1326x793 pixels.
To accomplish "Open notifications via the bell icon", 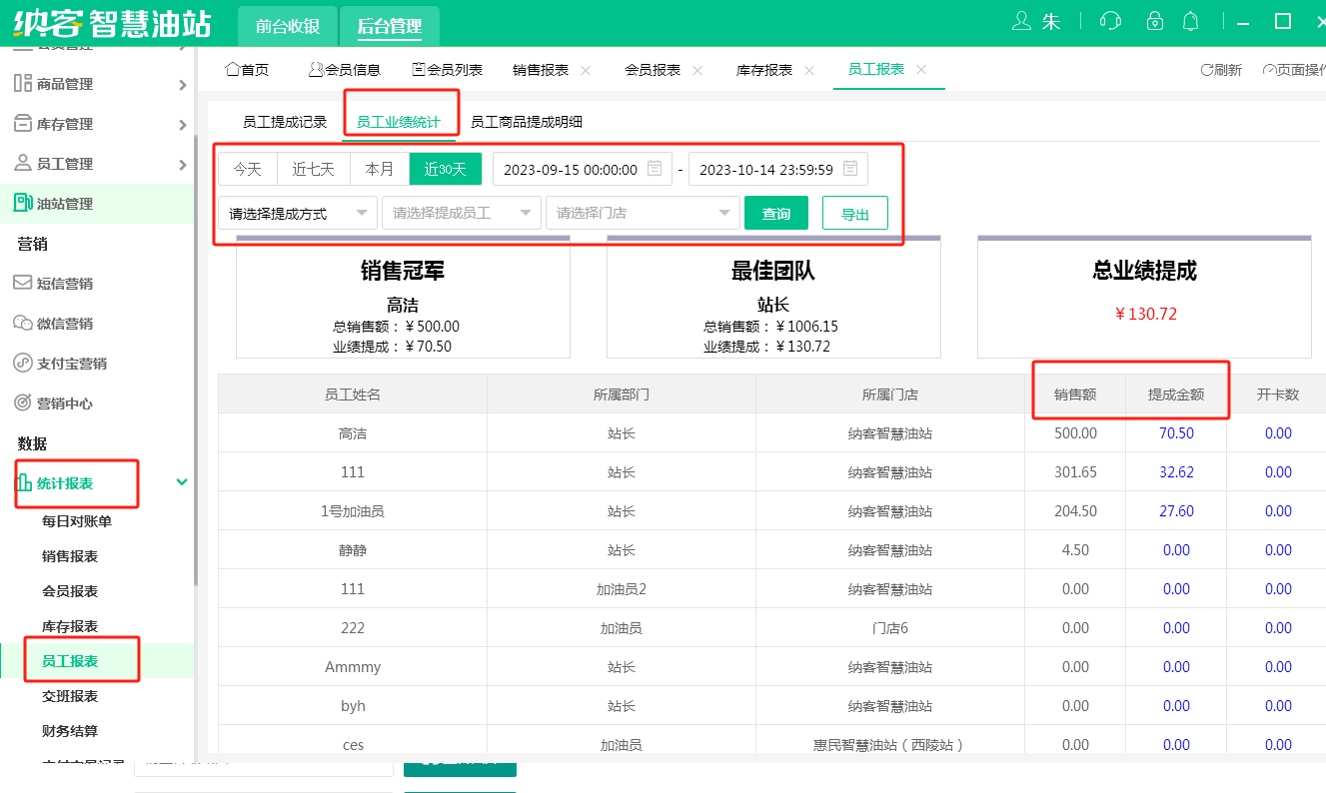I will click(1190, 22).
